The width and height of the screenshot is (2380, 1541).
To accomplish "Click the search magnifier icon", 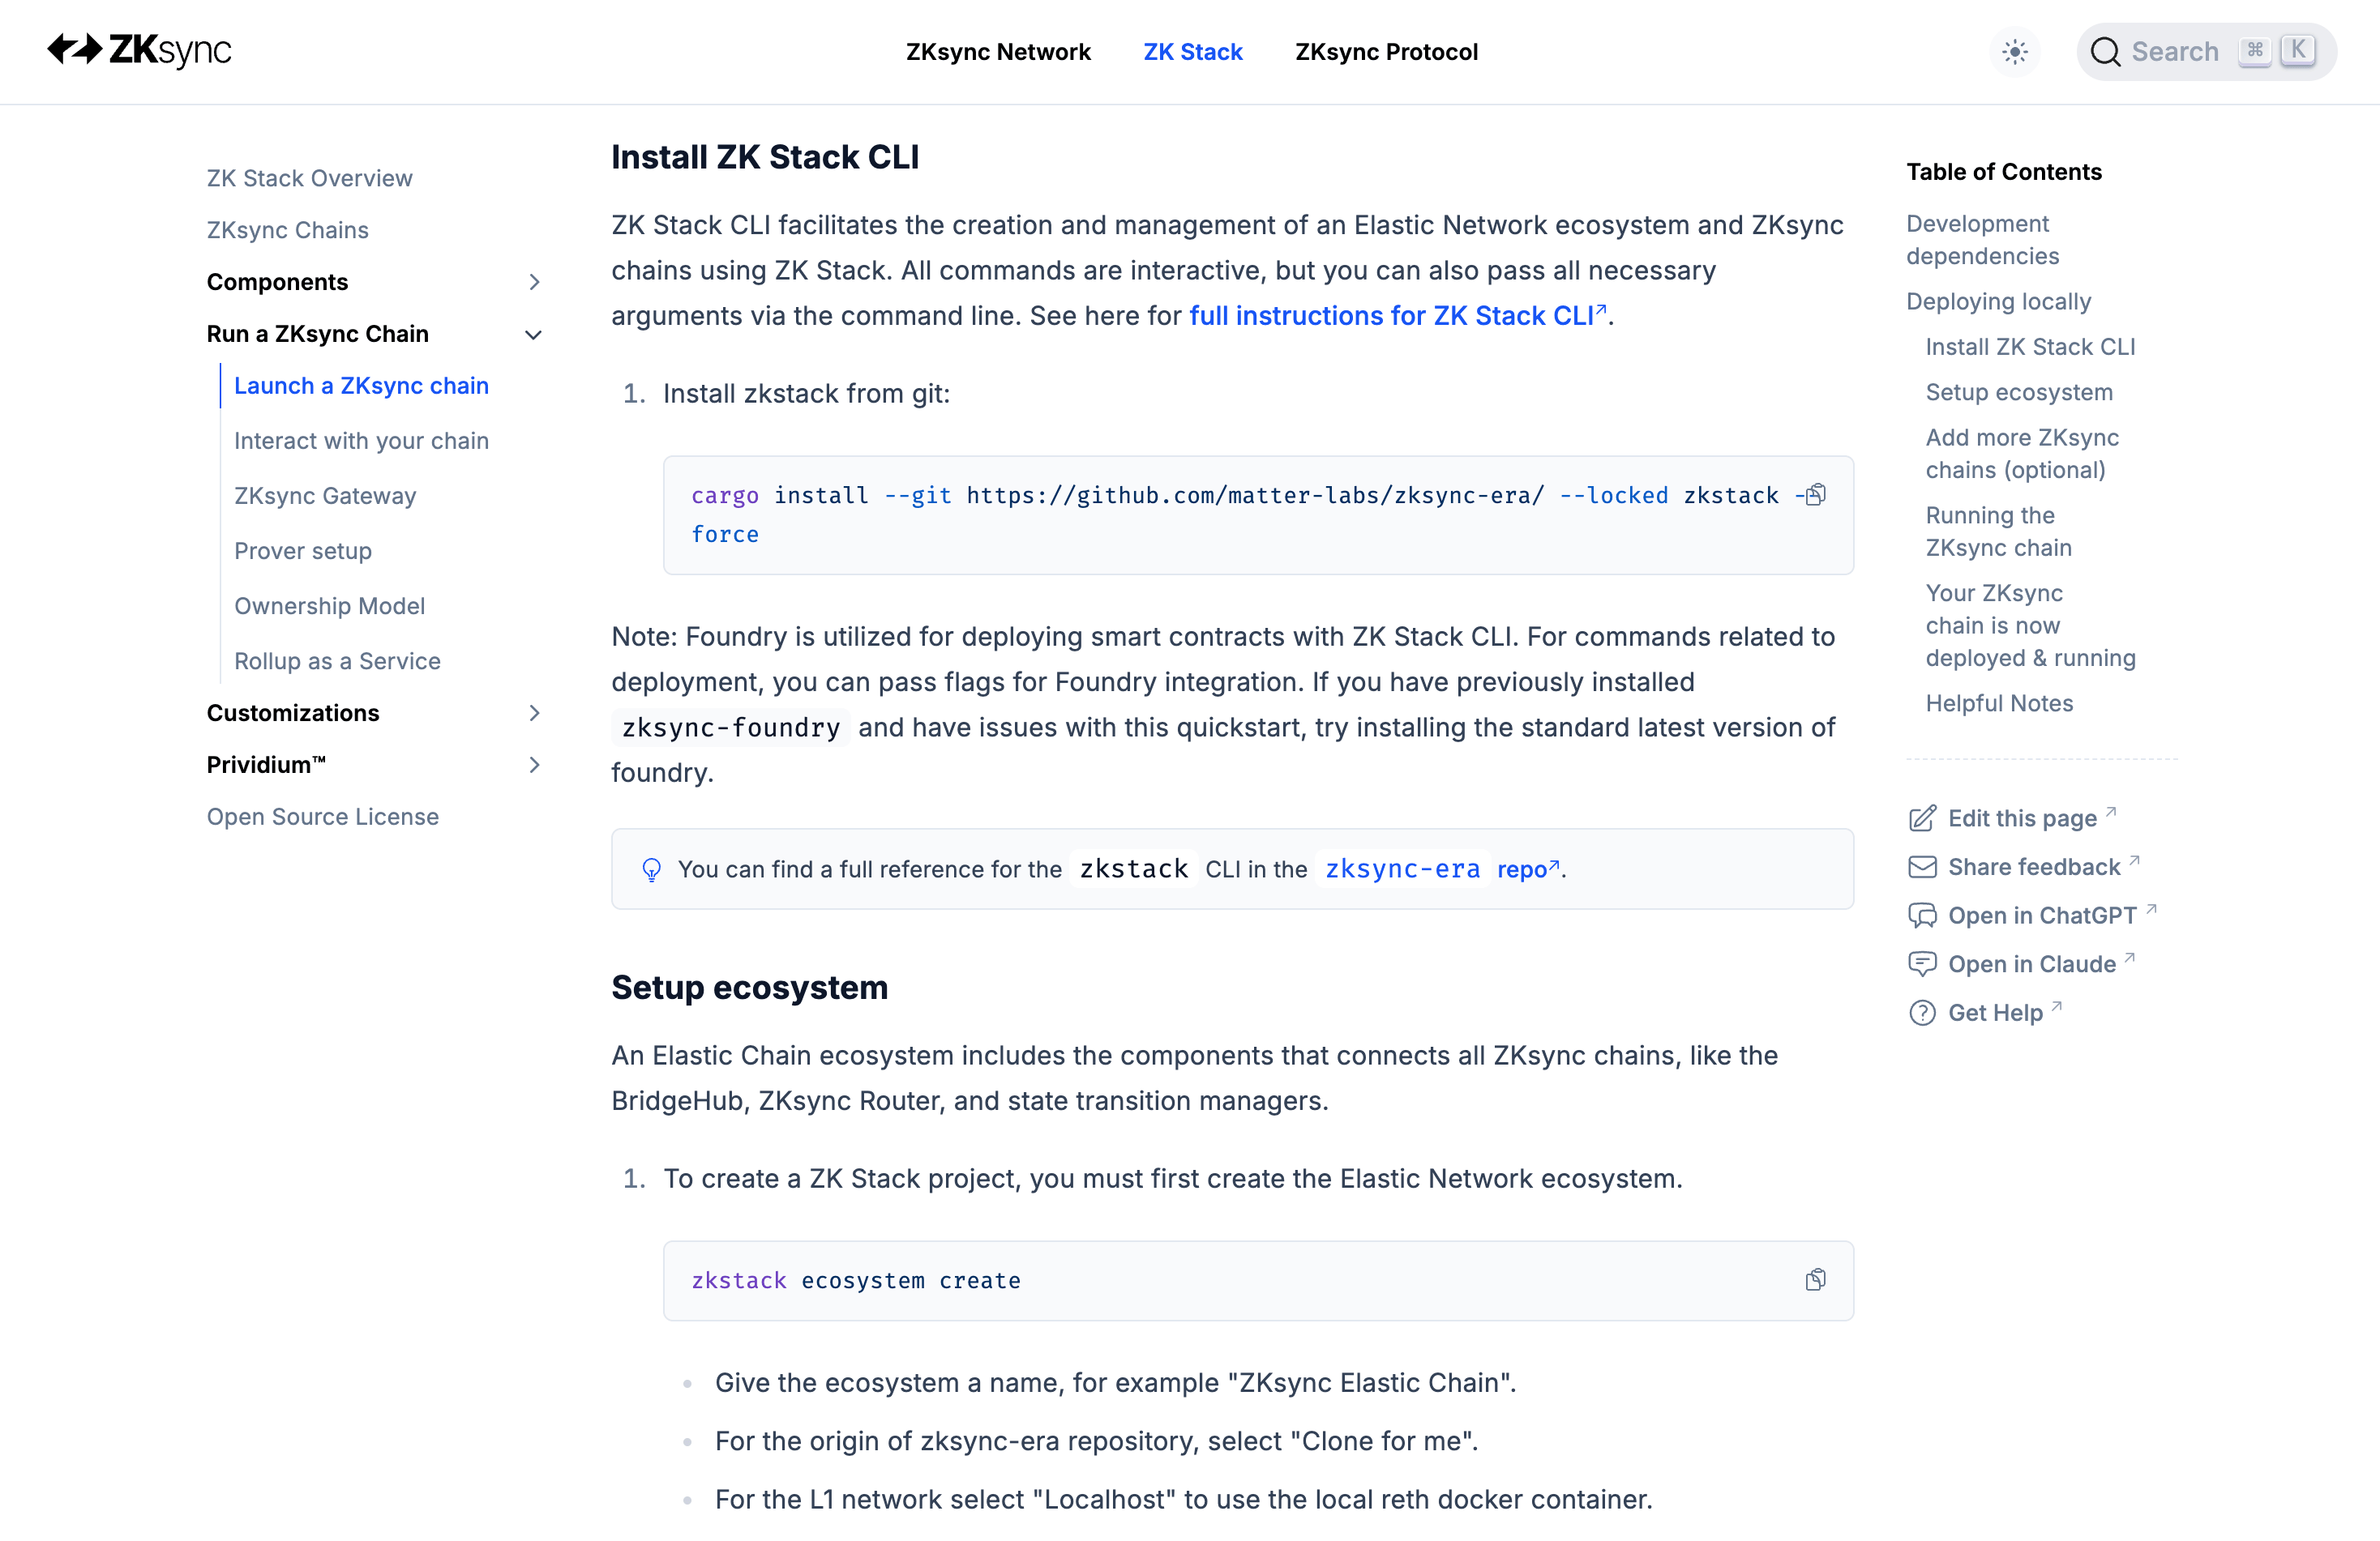I will [x=2105, y=52].
